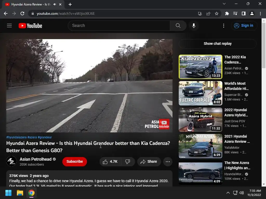Open The New Azera Highlights thumbnail
This screenshot has width=266, height=199.
click(x=201, y=172)
